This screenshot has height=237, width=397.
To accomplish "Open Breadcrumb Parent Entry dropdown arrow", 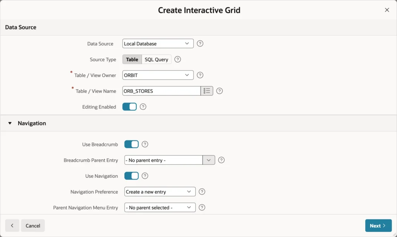I will tap(209, 160).
